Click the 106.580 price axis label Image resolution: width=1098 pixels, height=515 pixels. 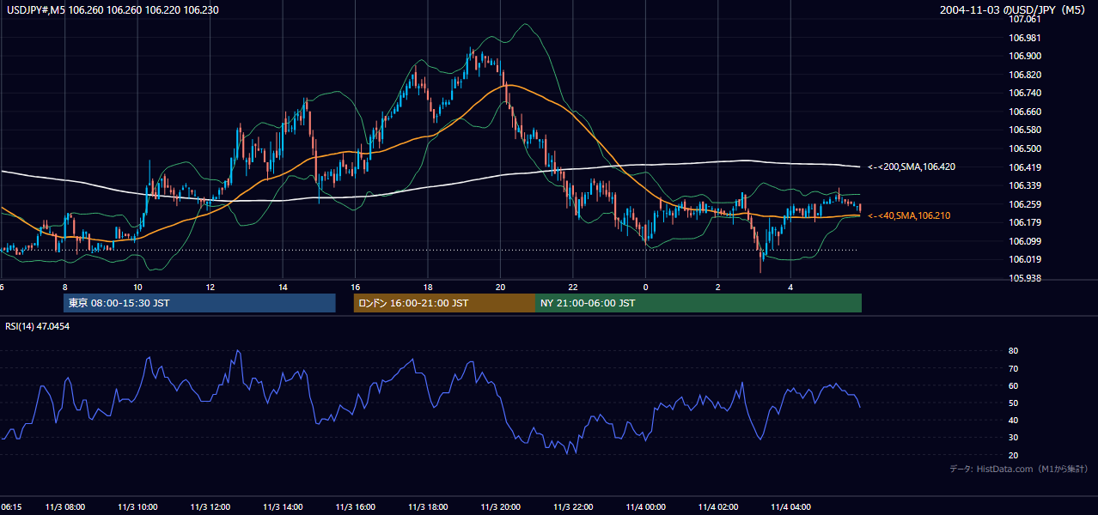coord(1025,130)
